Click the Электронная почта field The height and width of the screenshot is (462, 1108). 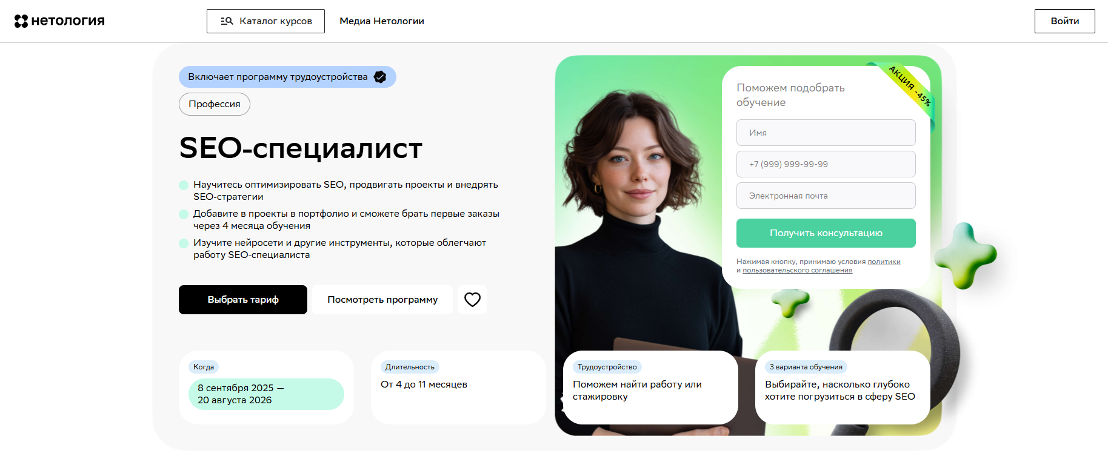pyautogui.click(x=826, y=196)
